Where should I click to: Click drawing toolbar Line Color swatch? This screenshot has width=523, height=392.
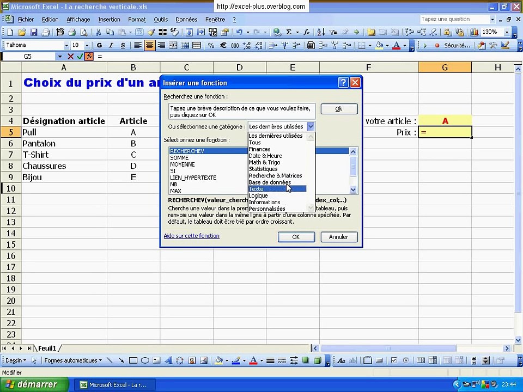236,360
